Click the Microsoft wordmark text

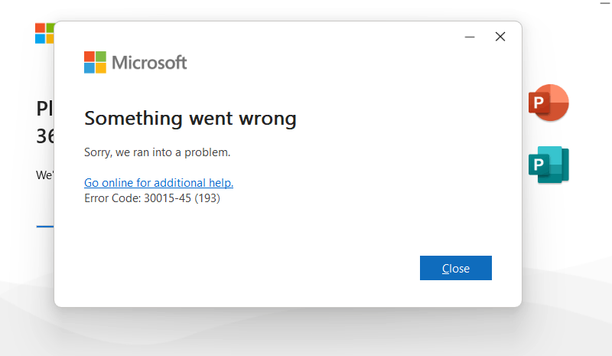(x=149, y=63)
